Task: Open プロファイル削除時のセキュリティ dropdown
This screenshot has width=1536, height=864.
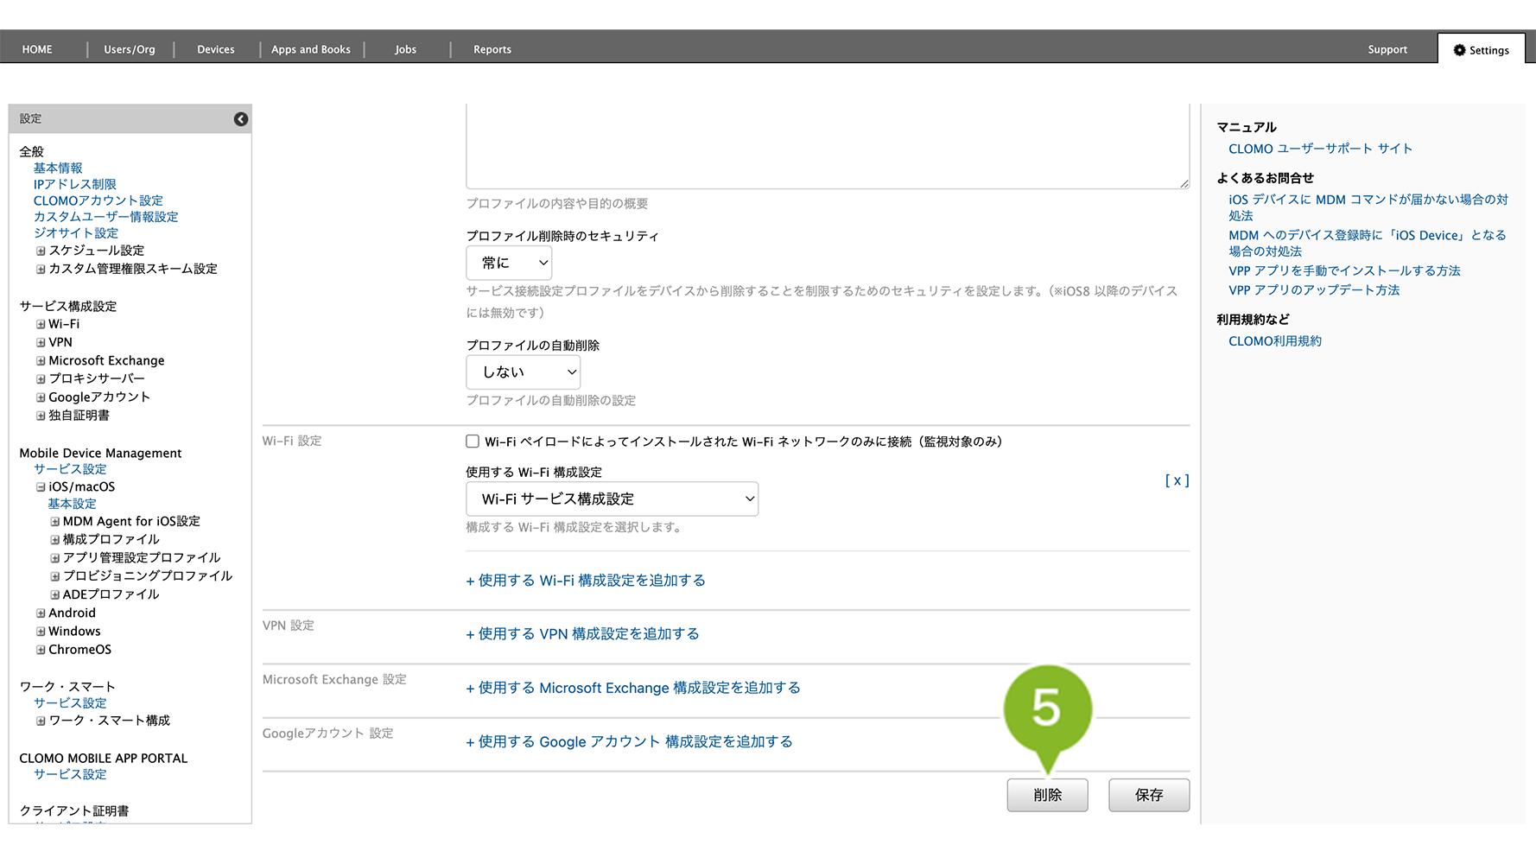Action: pos(509,263)
